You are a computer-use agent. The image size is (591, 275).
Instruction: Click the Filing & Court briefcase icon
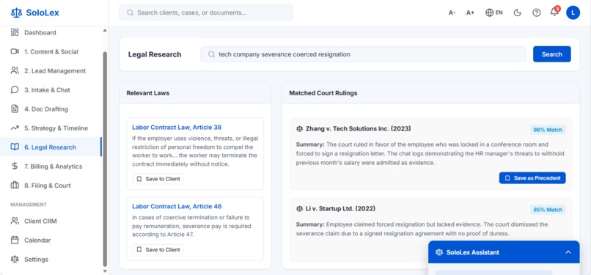tap(15, 186)
